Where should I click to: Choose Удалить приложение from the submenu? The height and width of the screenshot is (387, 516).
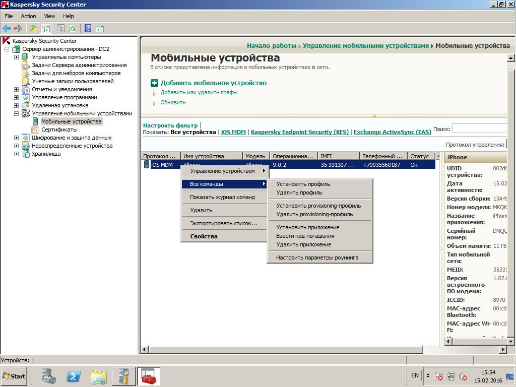pos(319,244)
